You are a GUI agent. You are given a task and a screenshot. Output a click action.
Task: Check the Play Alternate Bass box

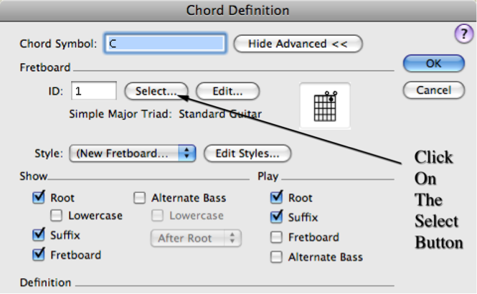[276, 257]
